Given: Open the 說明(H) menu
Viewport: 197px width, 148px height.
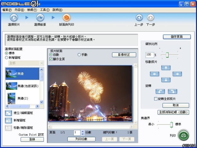Looking at the screenshot, I should [x=58, y=10].
